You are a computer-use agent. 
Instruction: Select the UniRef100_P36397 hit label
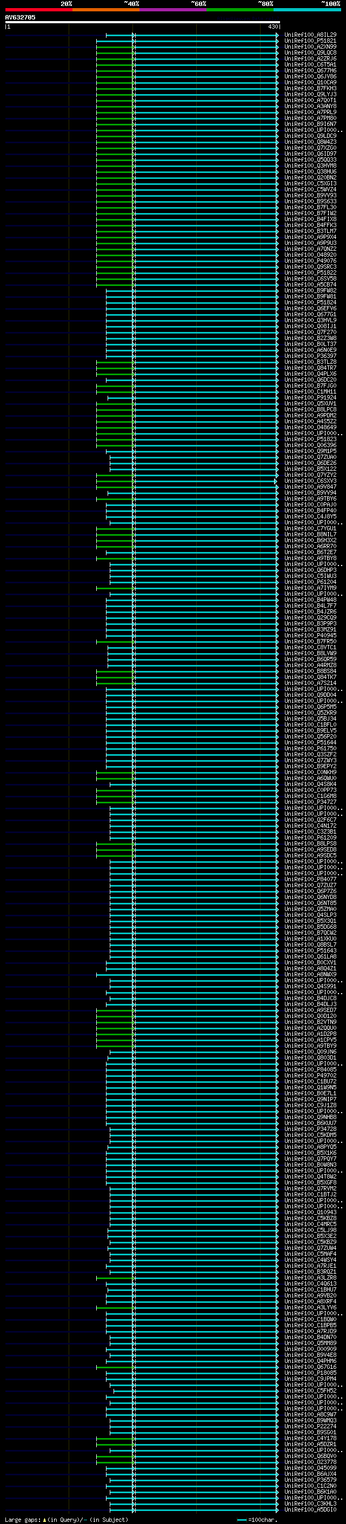pyautogui.click(x=310, y=356)
